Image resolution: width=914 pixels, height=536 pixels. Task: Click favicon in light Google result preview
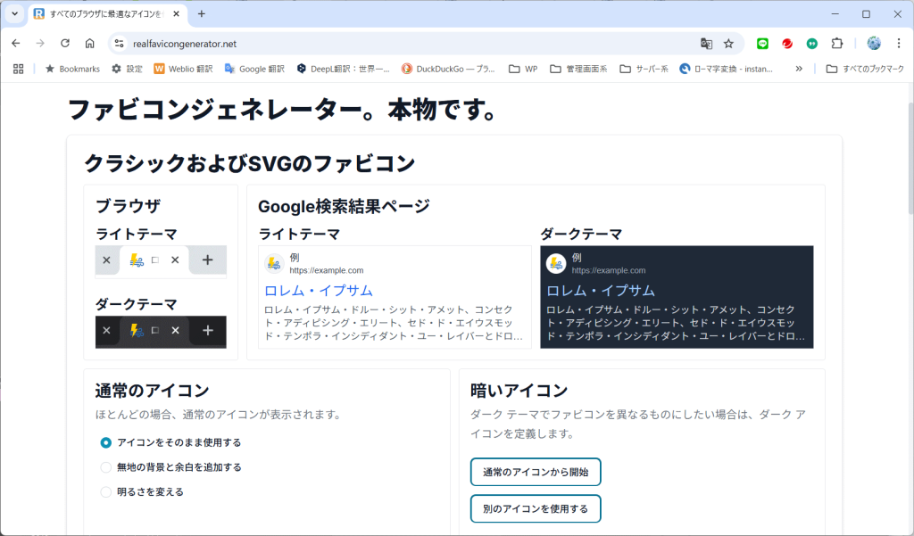[x=274, y=263]
